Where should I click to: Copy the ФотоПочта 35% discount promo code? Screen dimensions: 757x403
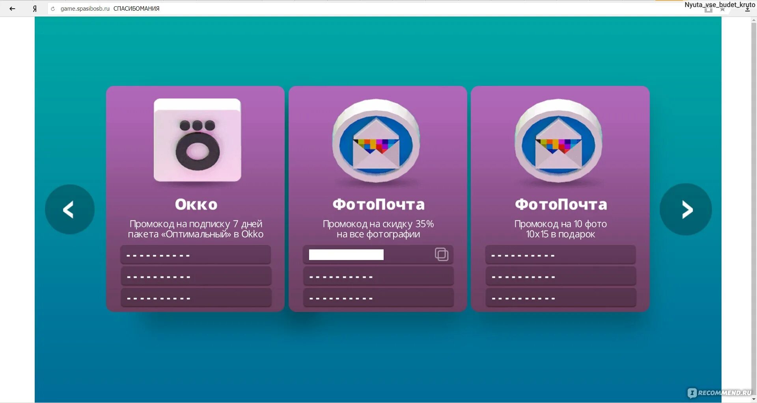click(442, 254)
